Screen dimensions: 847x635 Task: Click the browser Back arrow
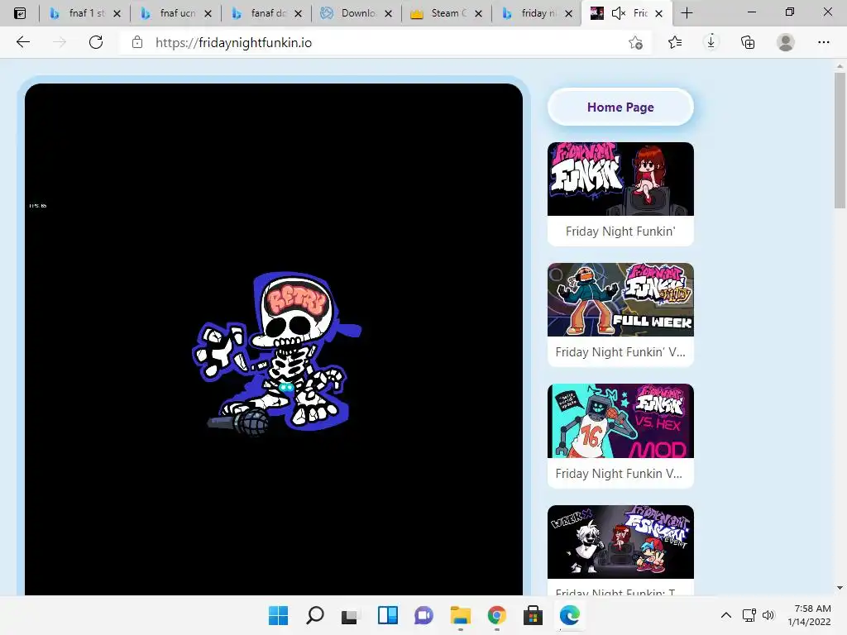(22, 42)
